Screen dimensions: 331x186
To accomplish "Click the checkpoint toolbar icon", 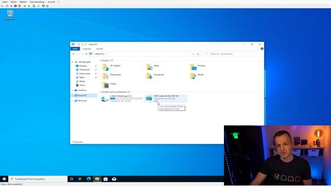I will [x=34, y=6].
